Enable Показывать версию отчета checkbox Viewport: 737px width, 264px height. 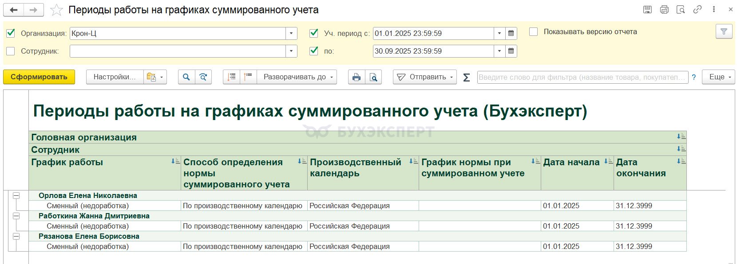tap(534, 32)
